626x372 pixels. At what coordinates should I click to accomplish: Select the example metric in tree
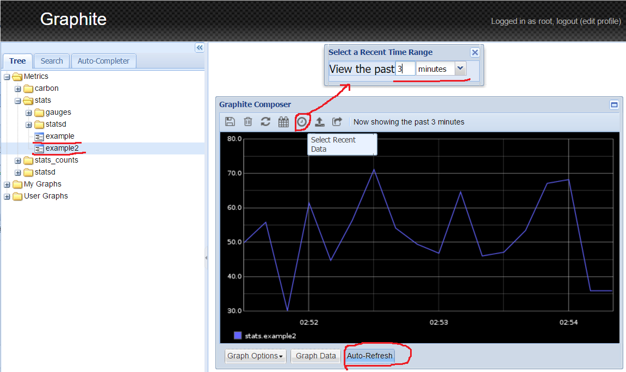[x=60, y=136]
